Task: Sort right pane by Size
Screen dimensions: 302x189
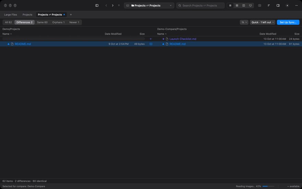Action: 297,34
